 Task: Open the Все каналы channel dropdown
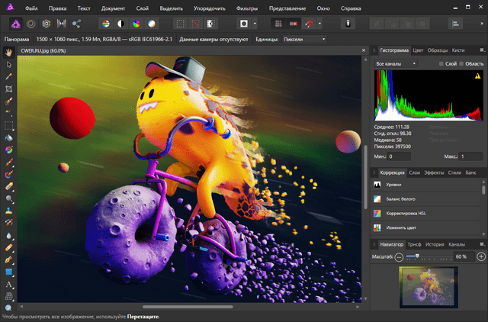(396, 63)
